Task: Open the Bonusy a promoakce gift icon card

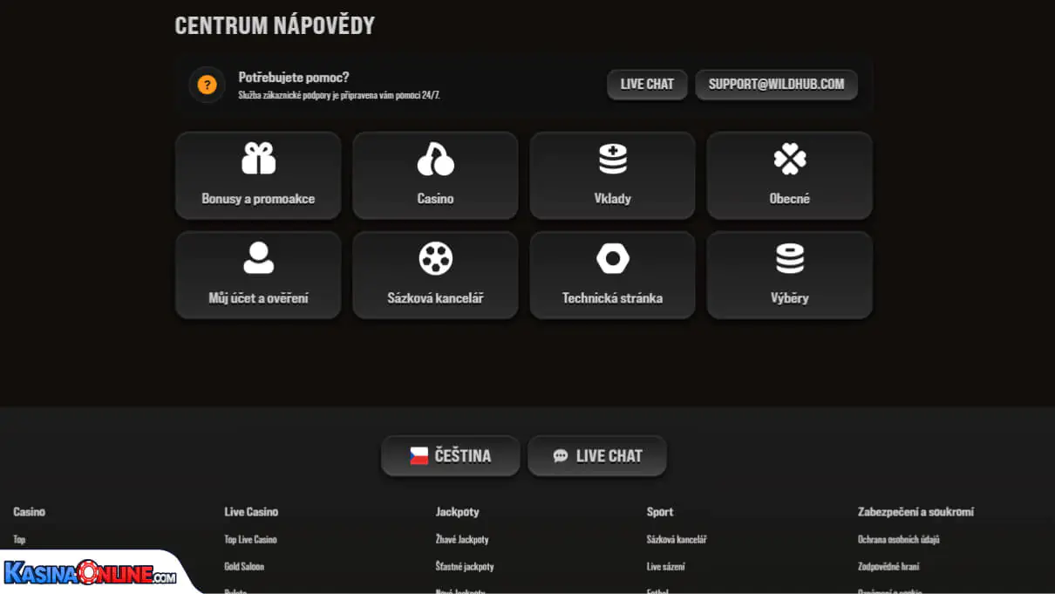Action: [258, 175]
